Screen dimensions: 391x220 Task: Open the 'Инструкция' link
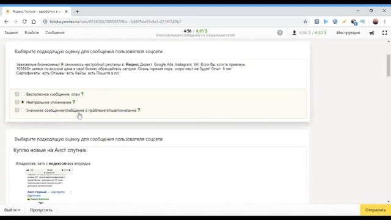[x=348, y=32]
